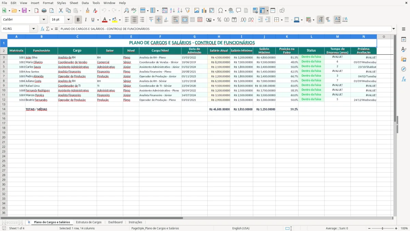Click Export as PDF icon

tap(37, 11)
